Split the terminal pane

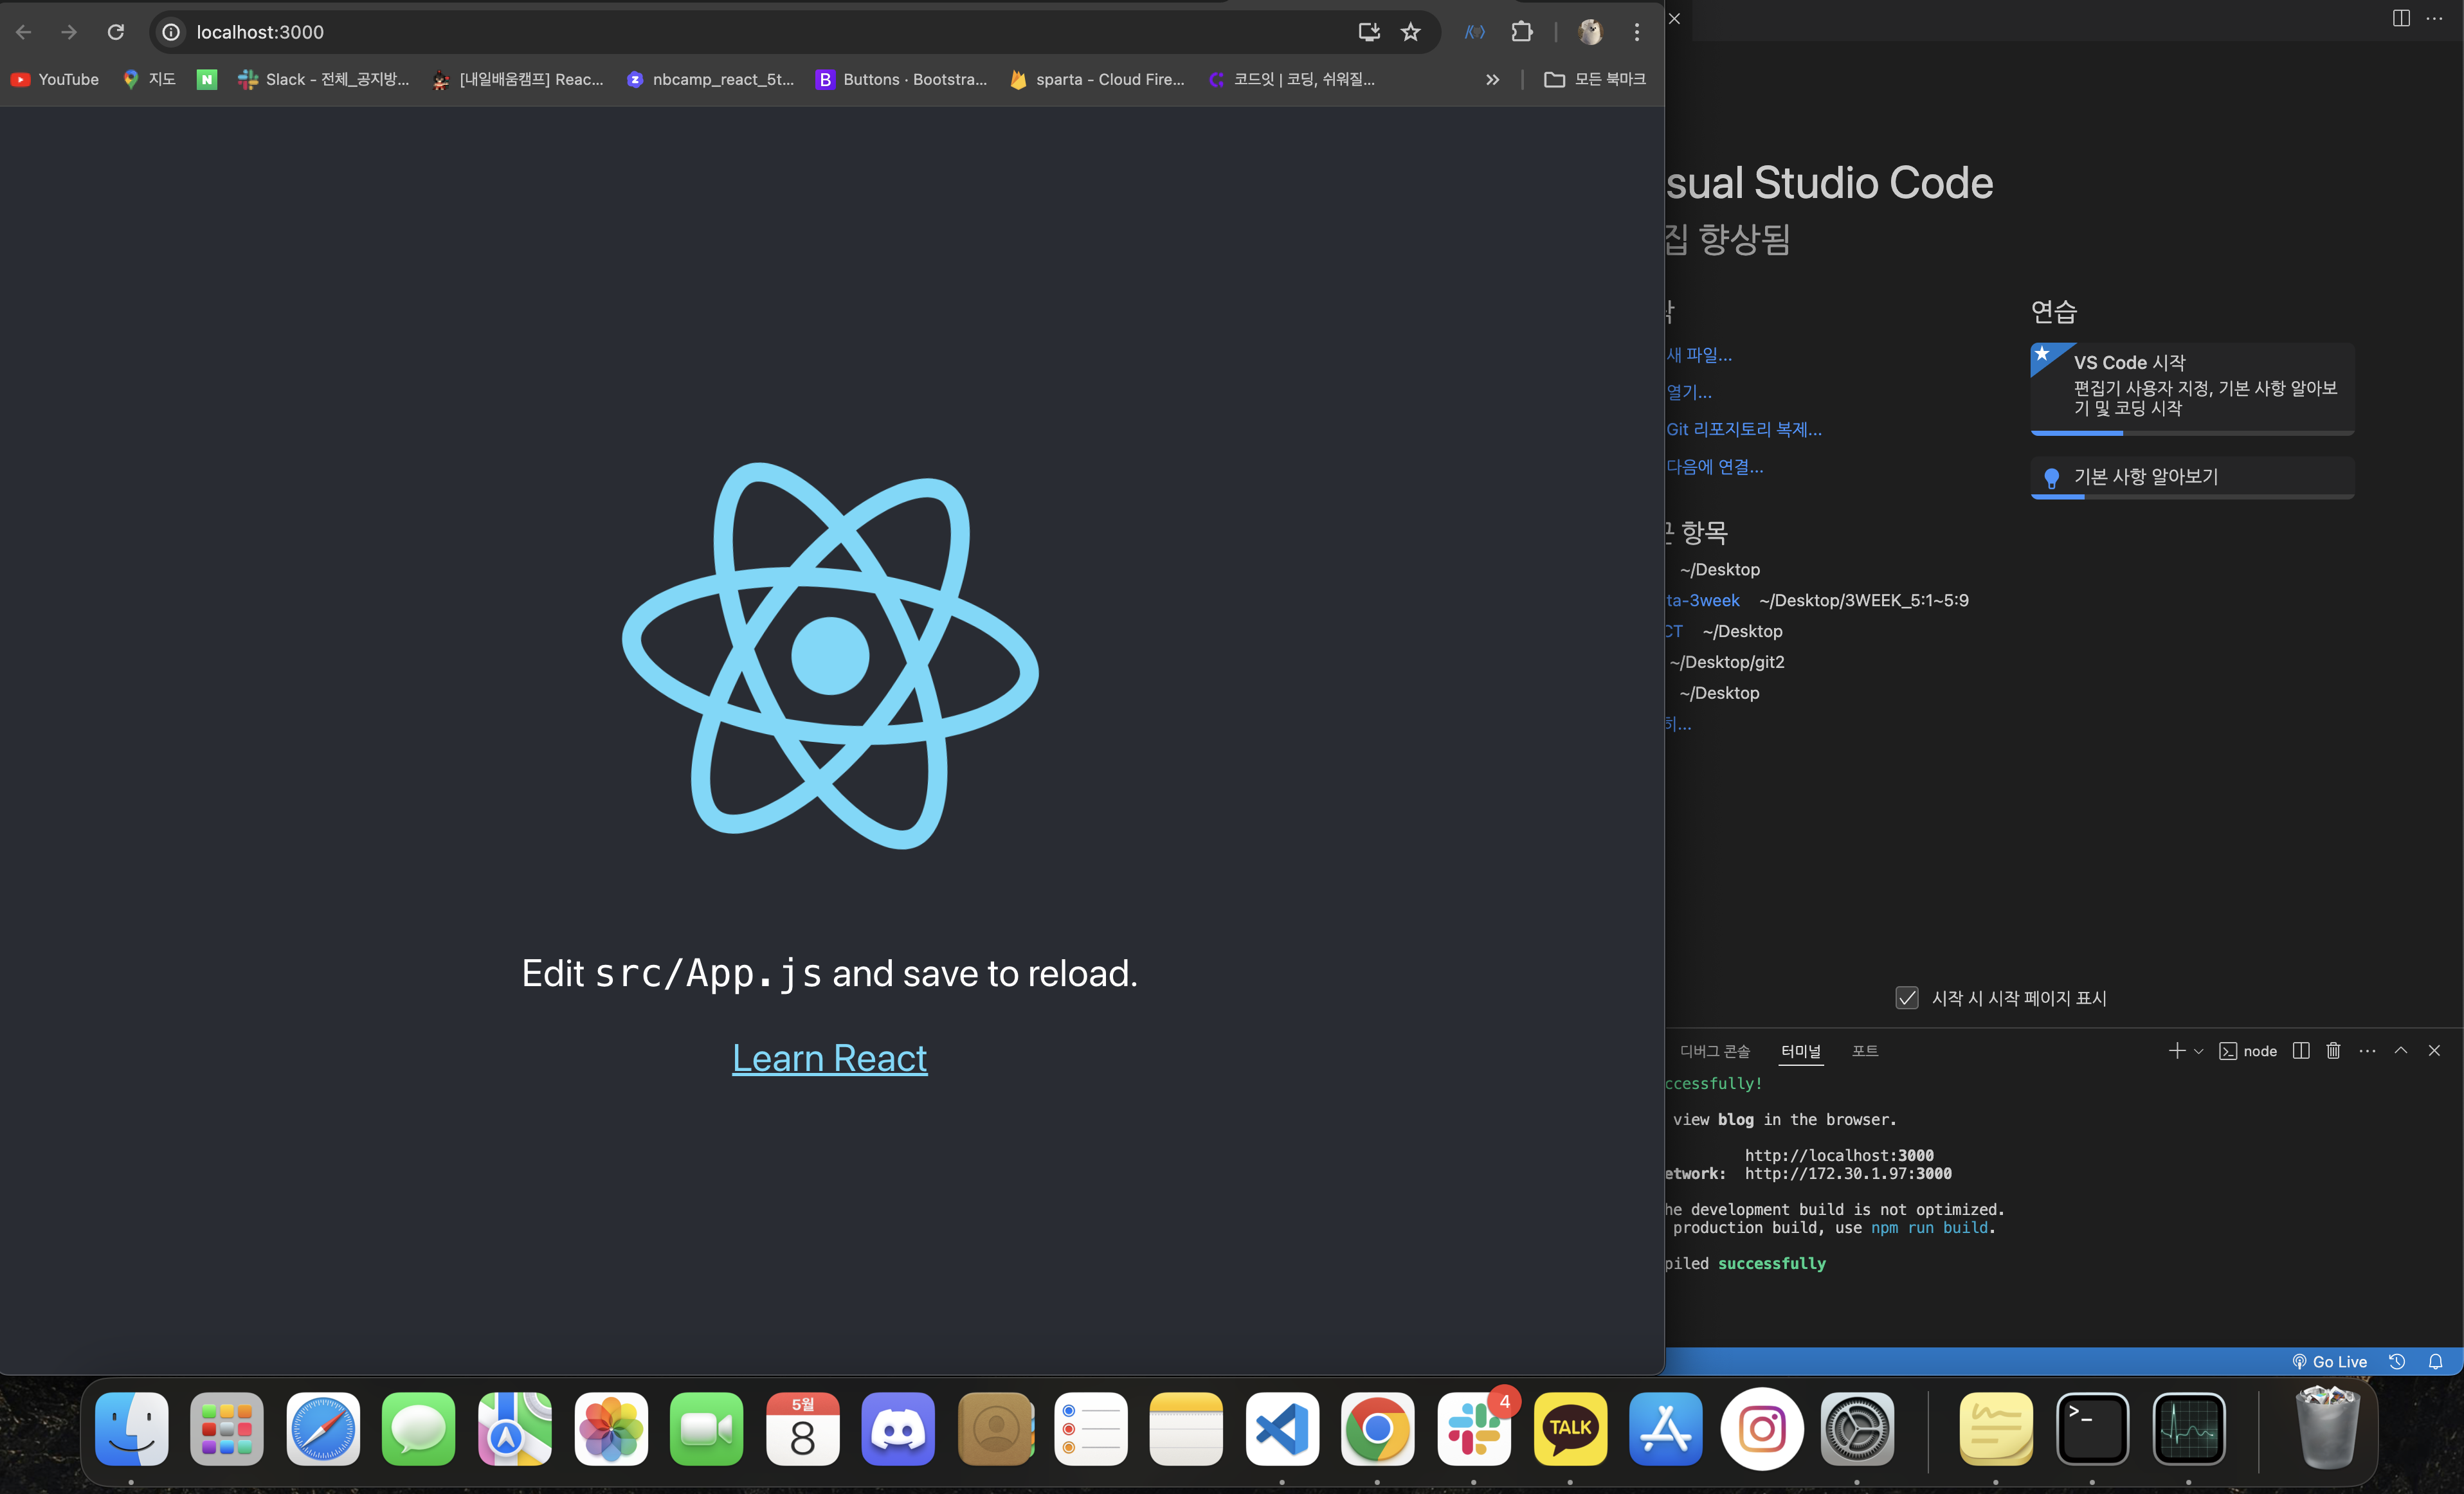[2300, 1050]
